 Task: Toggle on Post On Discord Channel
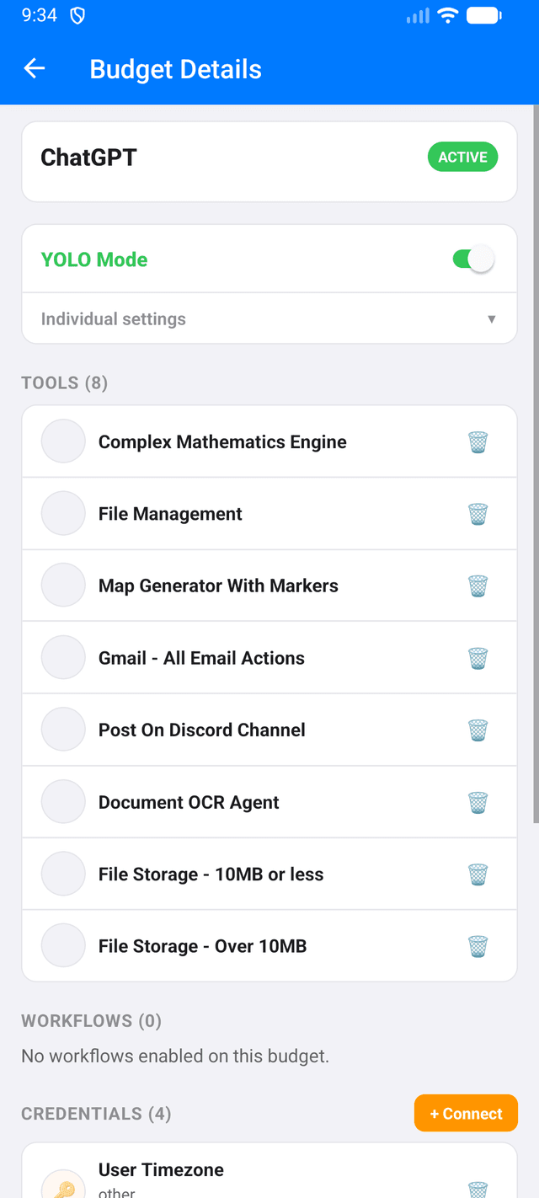click(x=62, y=730)
